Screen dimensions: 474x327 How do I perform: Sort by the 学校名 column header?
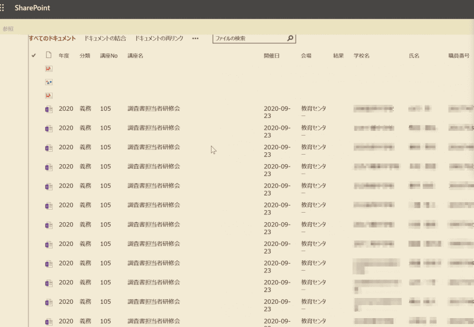pyautogui.click(x=361, y=56)
